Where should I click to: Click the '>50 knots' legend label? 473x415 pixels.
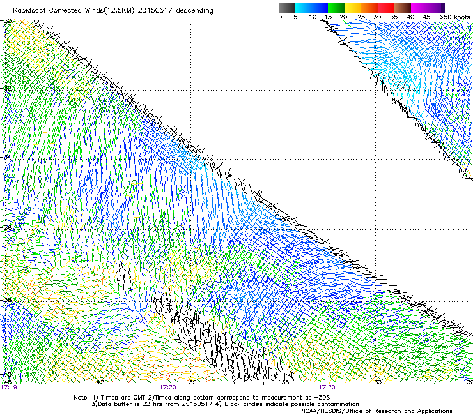pyautogui.click(x=455, y=17)
